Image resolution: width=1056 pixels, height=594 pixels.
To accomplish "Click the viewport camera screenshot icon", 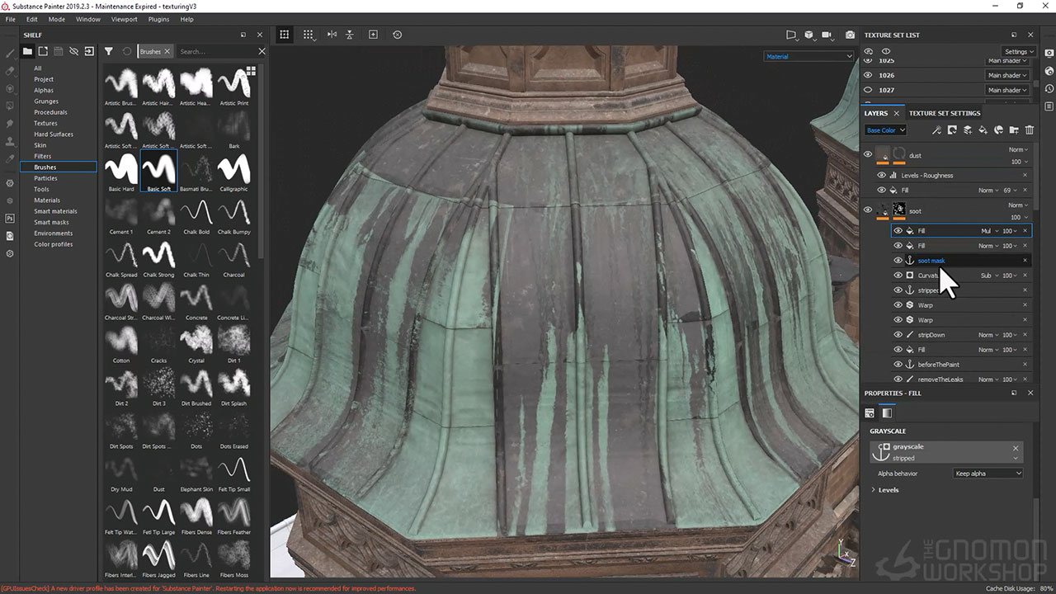I will (850, 35).
